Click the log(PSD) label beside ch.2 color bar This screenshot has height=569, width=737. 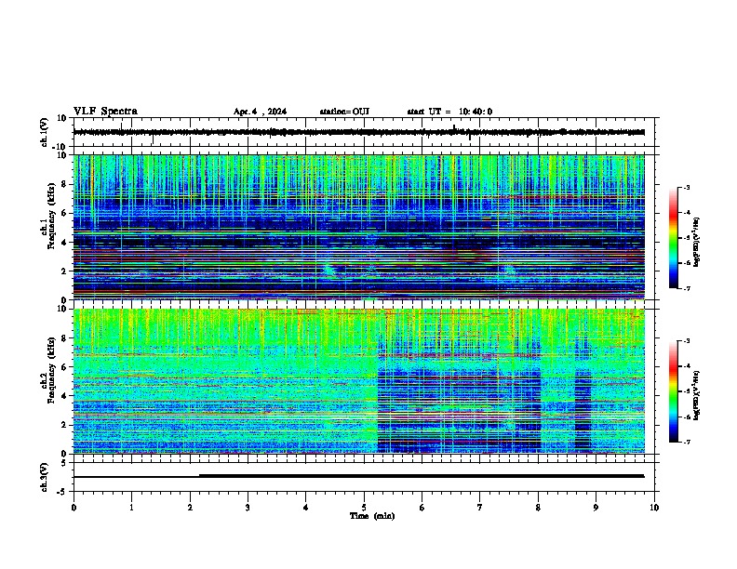697,396
